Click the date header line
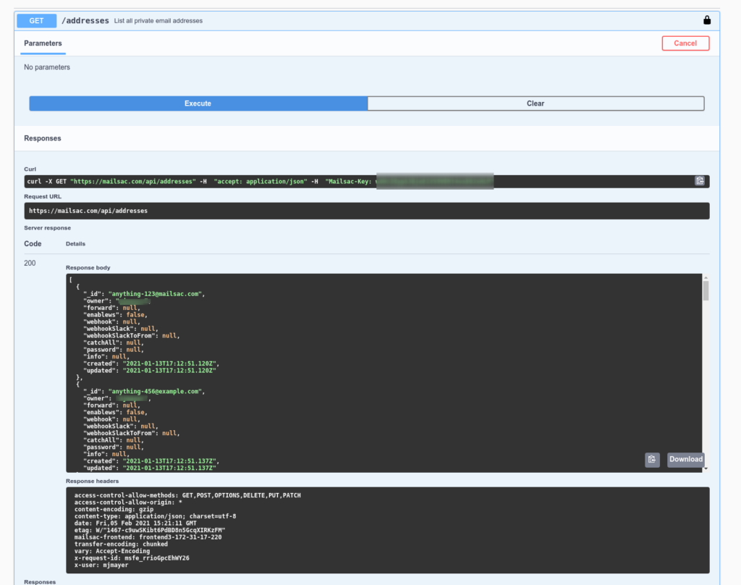 (135, 523)
